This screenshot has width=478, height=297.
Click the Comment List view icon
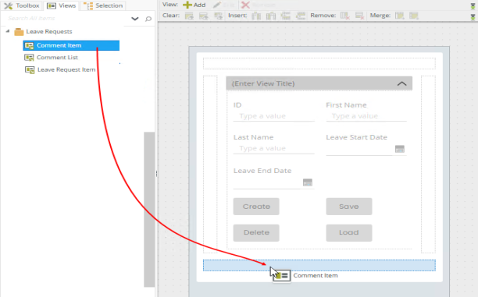(29, 58)
